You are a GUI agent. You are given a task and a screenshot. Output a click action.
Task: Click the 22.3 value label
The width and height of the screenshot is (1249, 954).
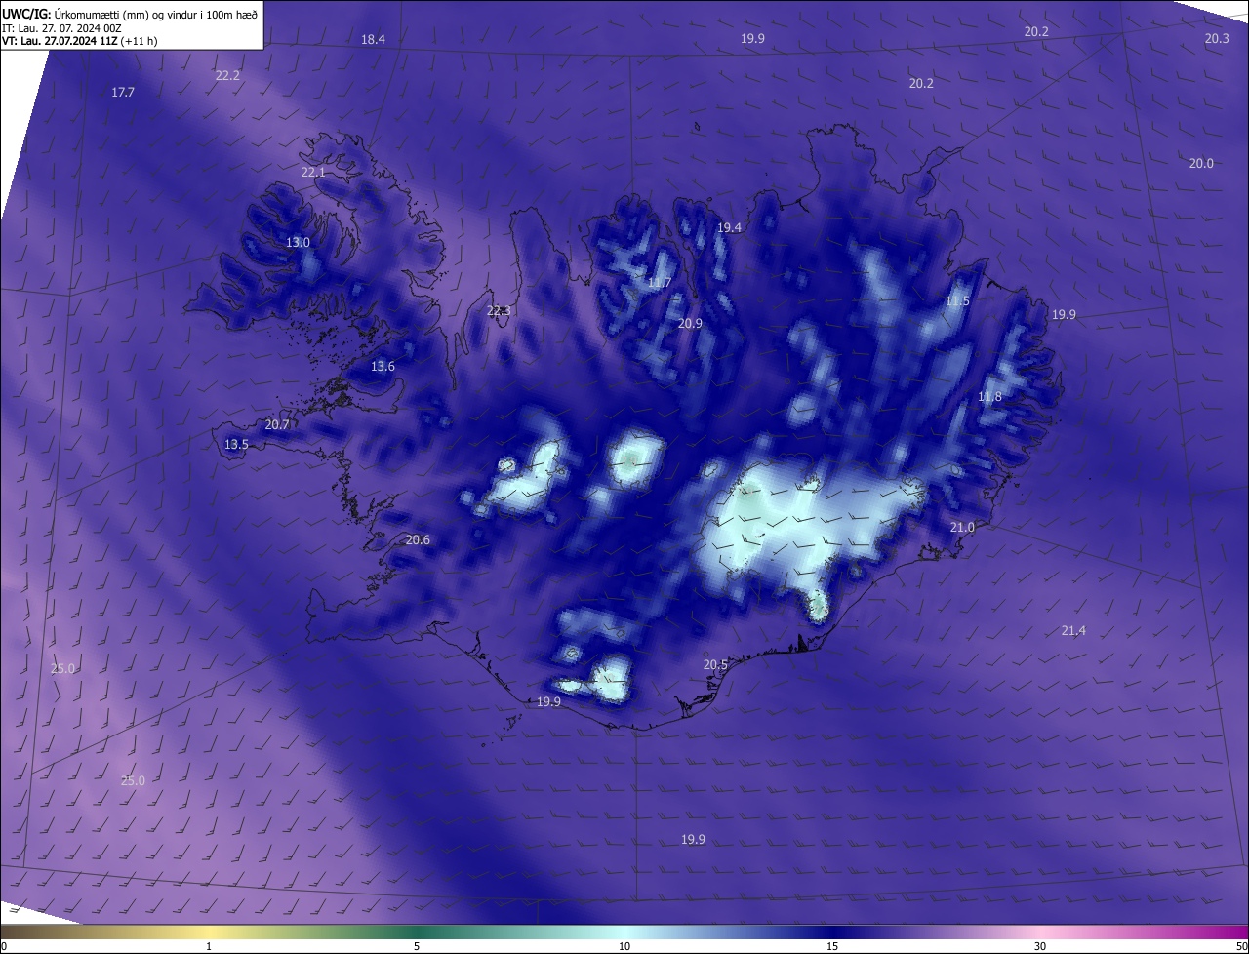coord(498,311)
